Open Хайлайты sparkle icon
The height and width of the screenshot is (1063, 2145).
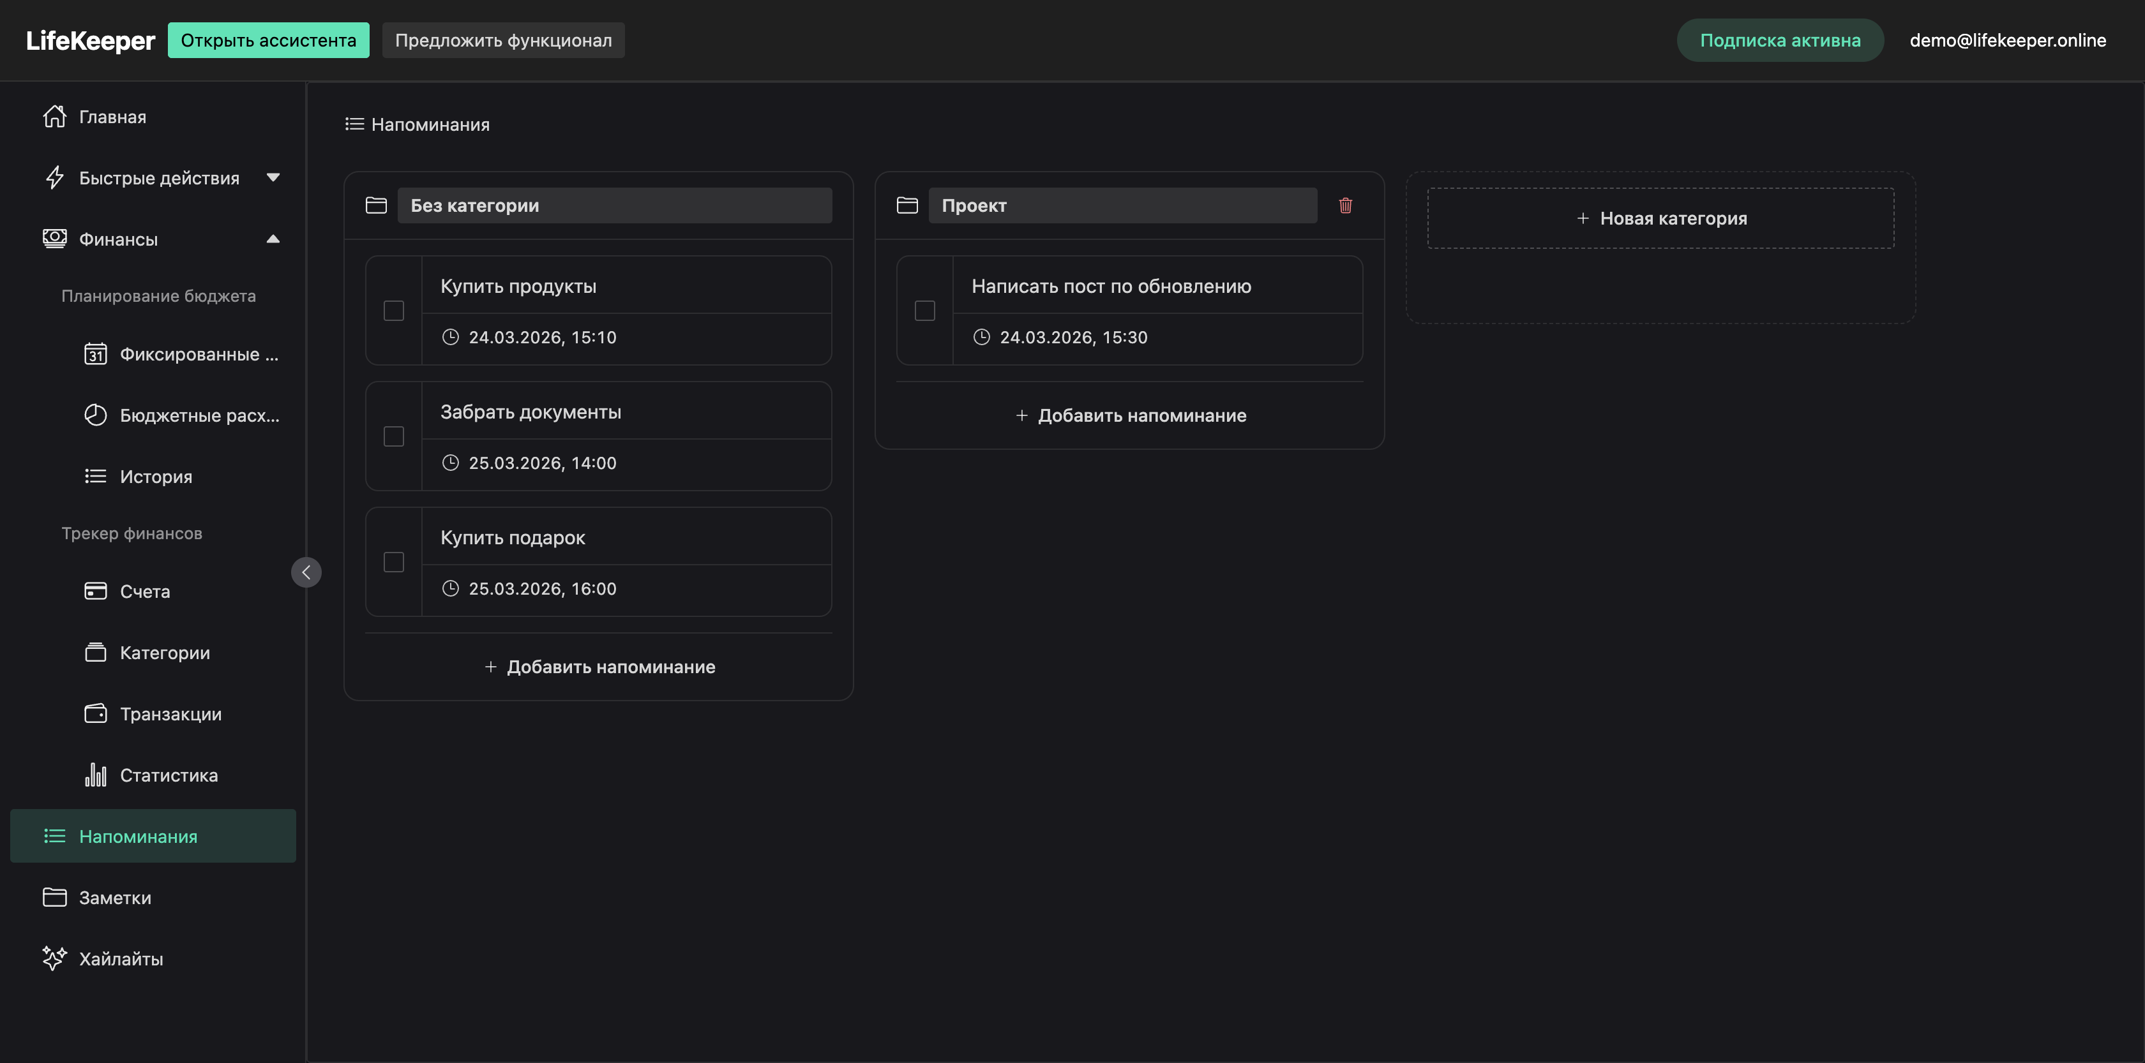(x=54, y=958)
